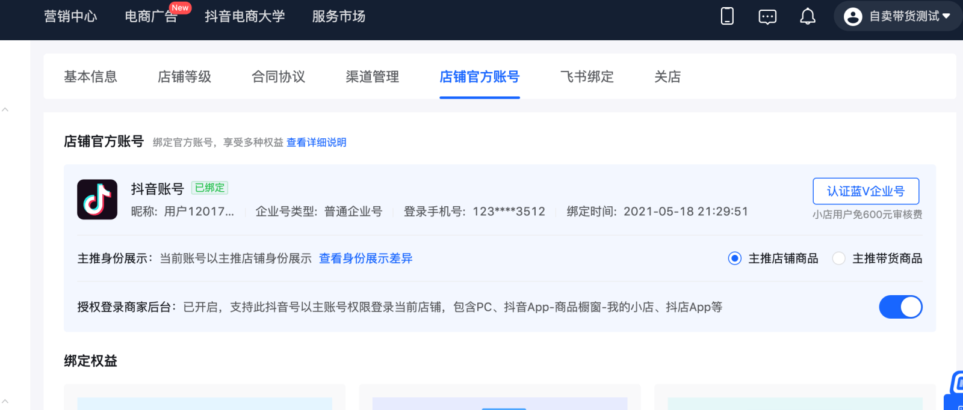Viewport: 963px width, 410px height.
Task: Click the 抖音账号 title text
Action: (x=157, y=189)
